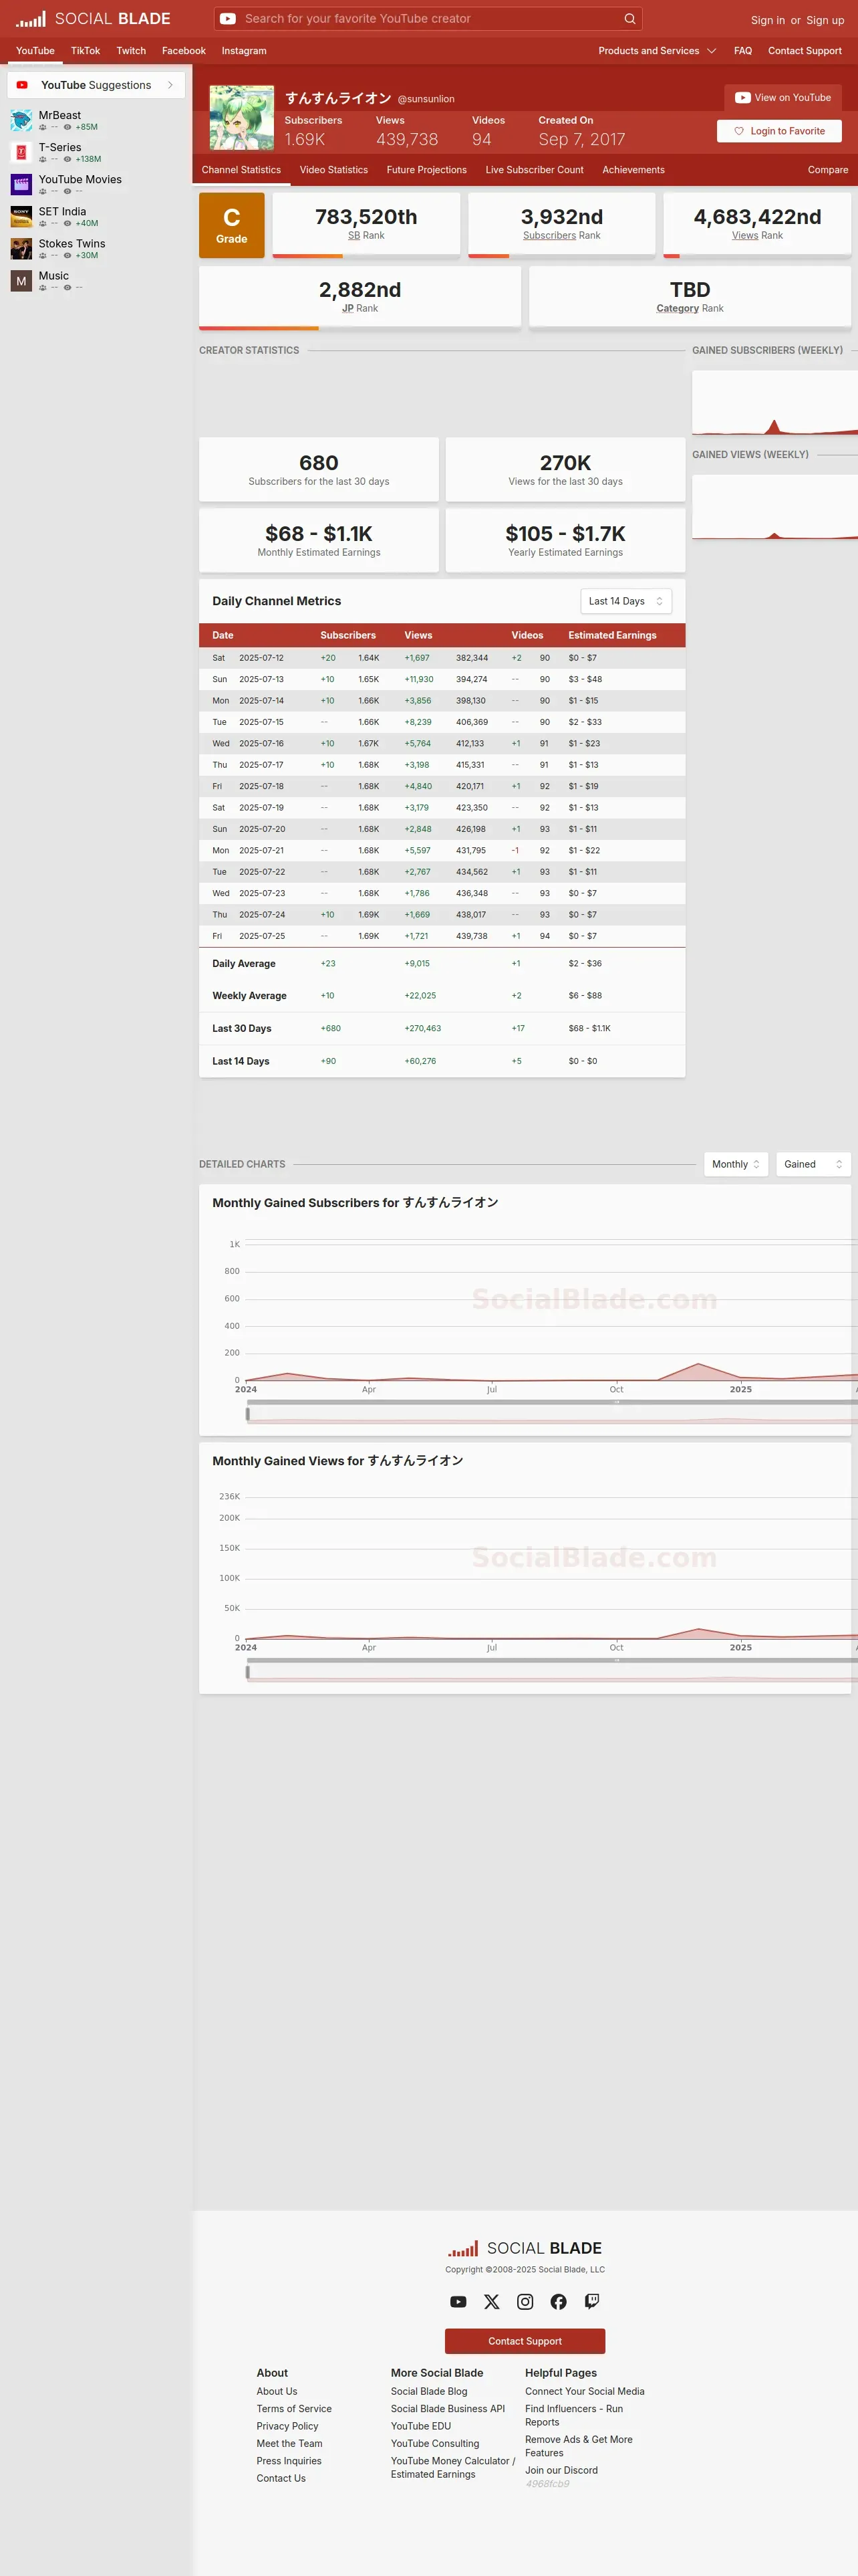Click the Login to Favorite button
Image resolution: width=858 pixels, height=2576 pixels.
(779, 131)
